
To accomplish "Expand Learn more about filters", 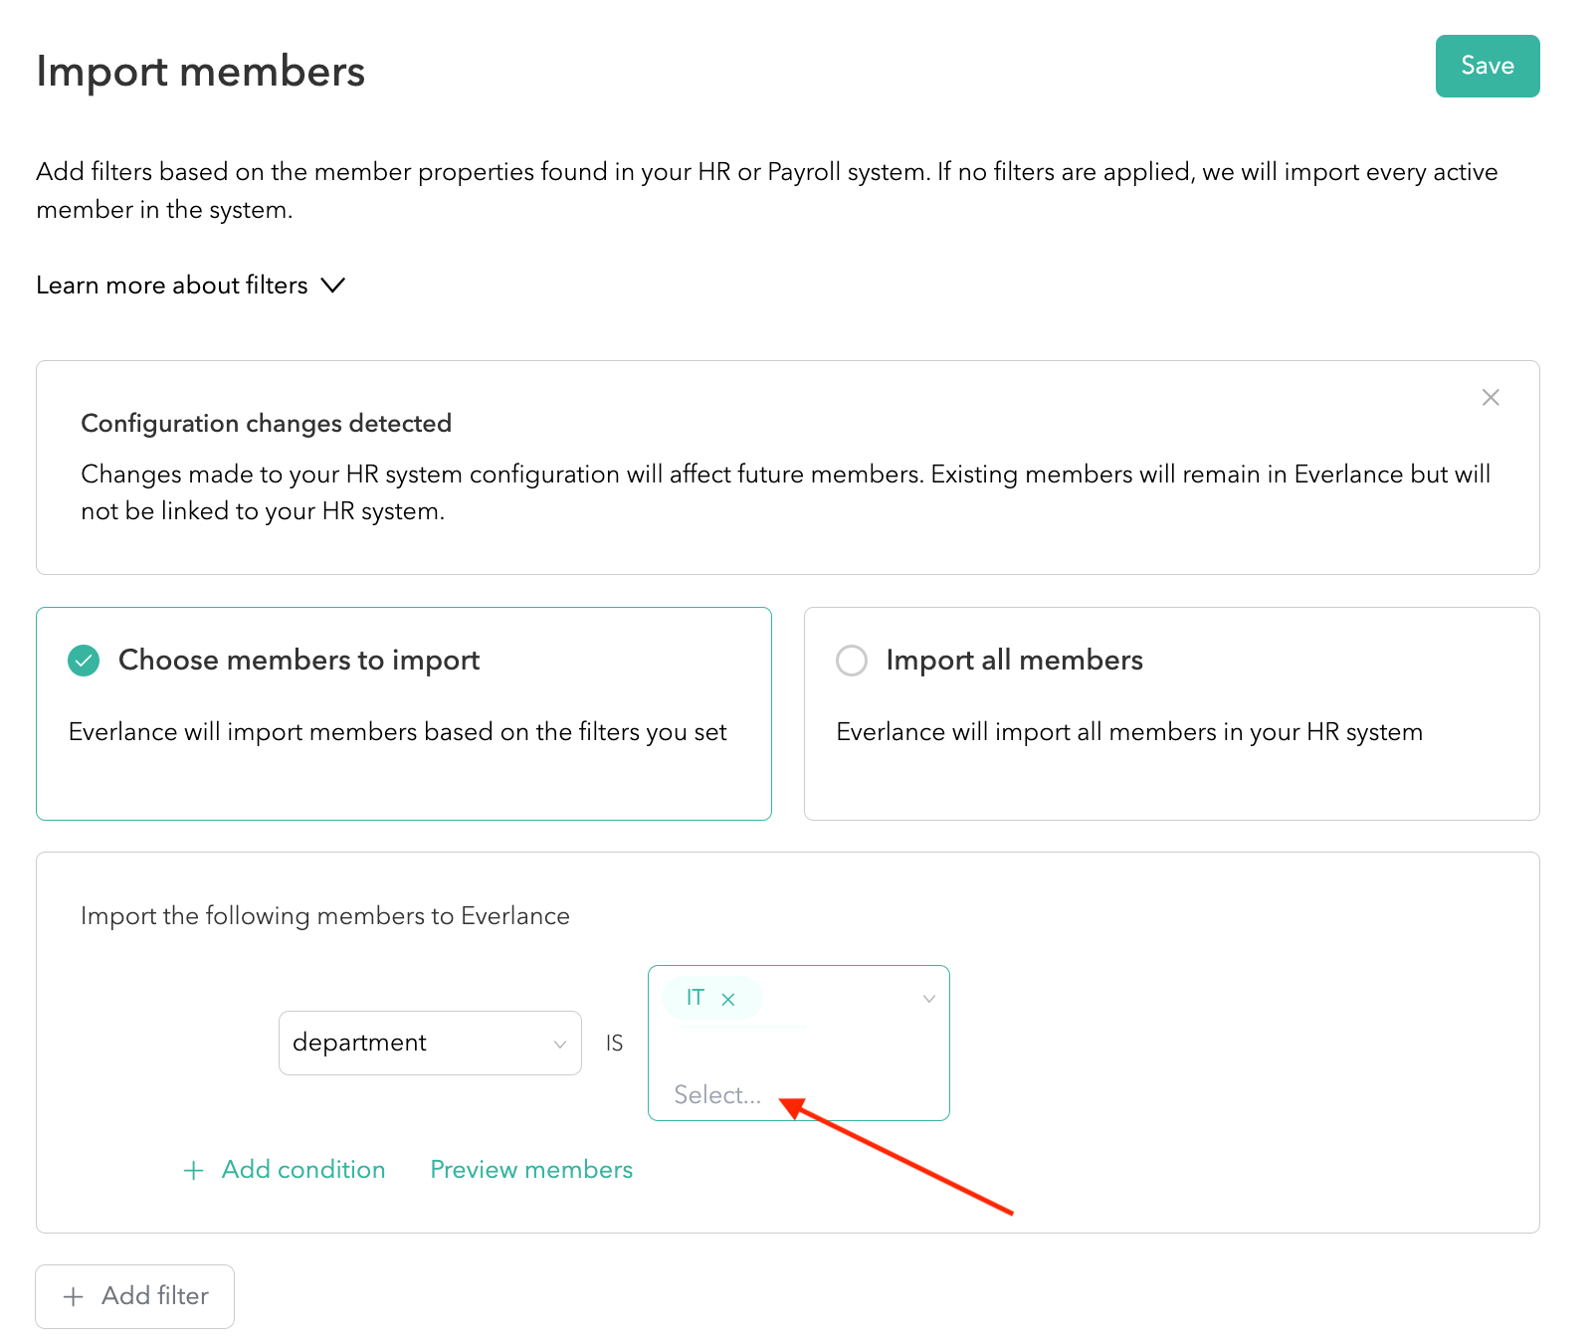I will pos(172,286).
